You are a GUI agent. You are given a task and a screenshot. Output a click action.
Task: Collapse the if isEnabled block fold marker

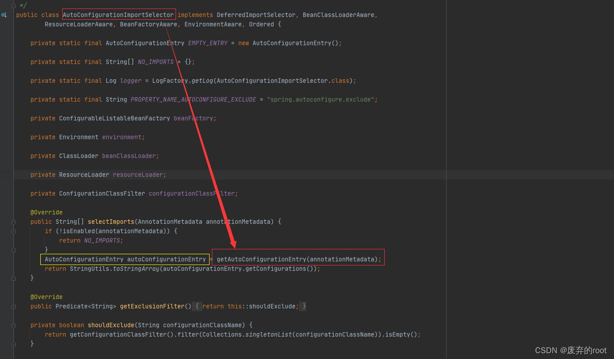pyautogui.click(x=13, y=231)
